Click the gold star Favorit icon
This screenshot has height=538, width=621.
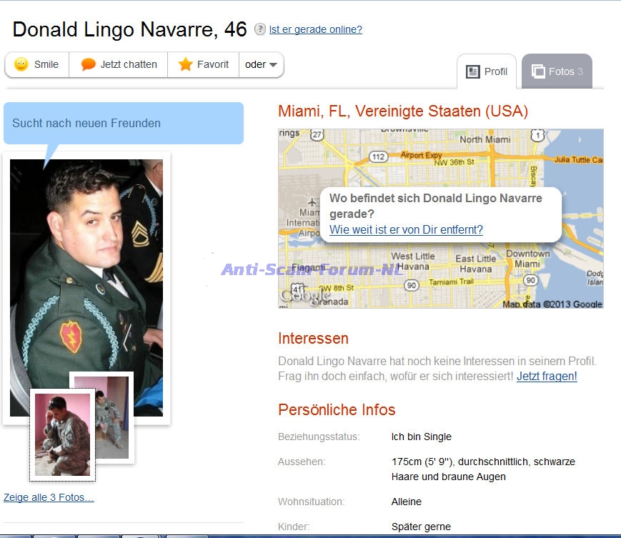[x=185, y=64]
